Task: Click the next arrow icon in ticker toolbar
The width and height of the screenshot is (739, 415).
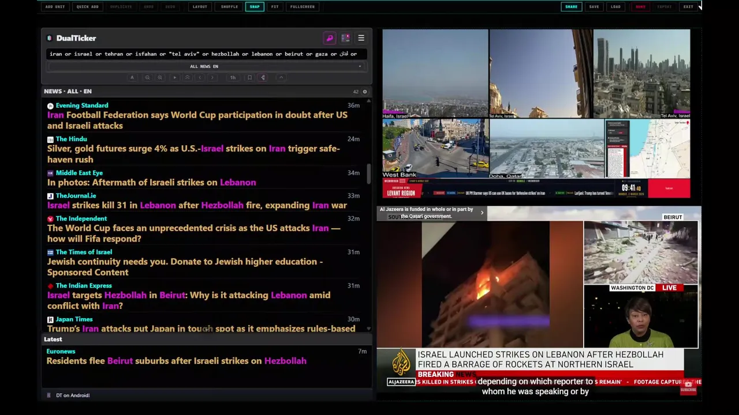Action: coord(212,77)
